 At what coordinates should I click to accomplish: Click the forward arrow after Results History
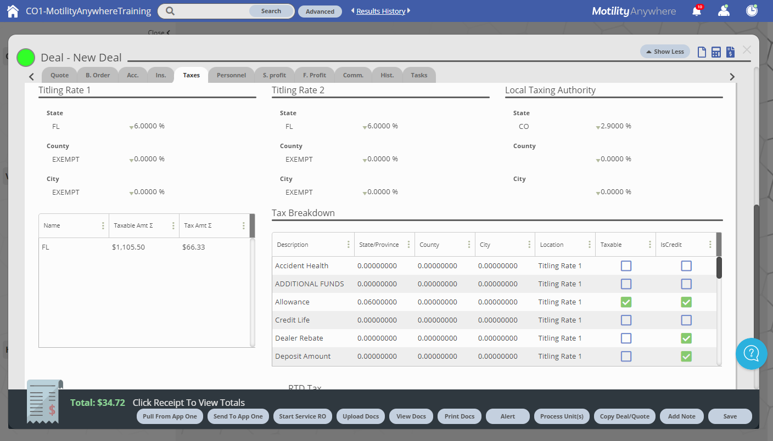pos(408,11)
